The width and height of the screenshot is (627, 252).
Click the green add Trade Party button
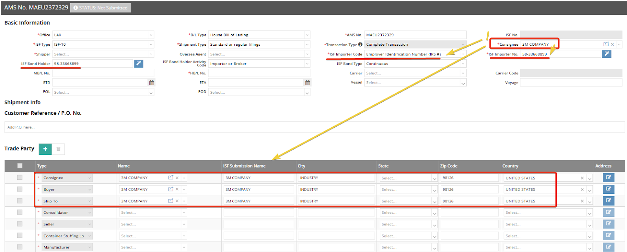tap(45, 149)
